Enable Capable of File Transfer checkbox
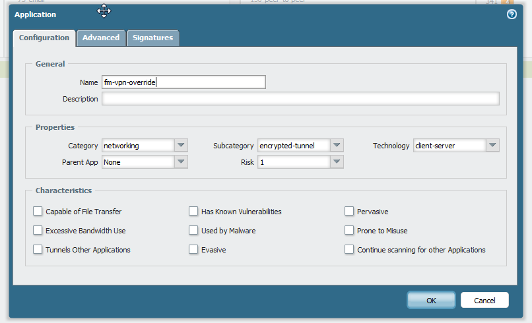 tap(38, 212)
